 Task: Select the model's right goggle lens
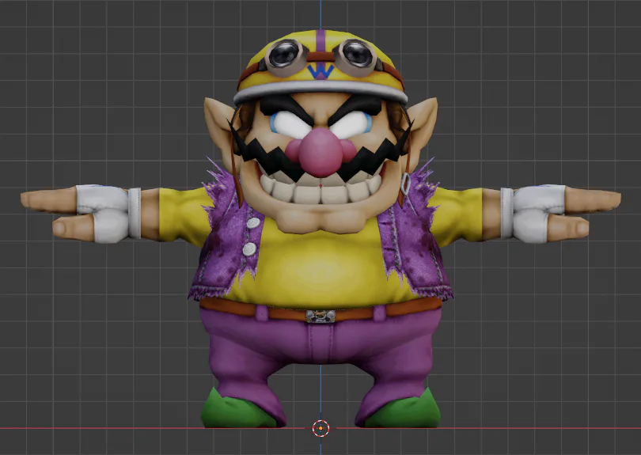(357, 54)
